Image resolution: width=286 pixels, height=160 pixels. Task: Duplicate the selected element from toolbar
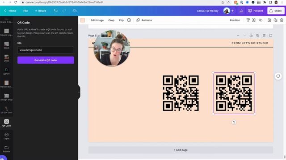(275, 20)
